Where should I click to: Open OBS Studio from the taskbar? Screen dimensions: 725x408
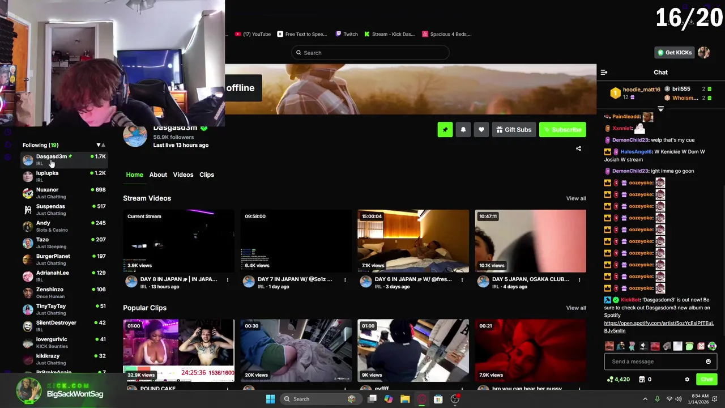[455, 399]
